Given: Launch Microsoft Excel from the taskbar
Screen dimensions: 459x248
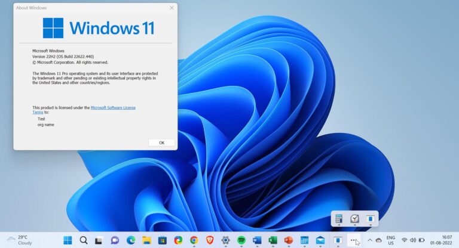Looking at the screenshot, I should (x=273, y=240).
